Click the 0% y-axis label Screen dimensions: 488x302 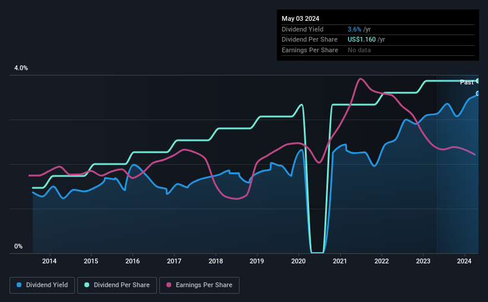(18, 246)
